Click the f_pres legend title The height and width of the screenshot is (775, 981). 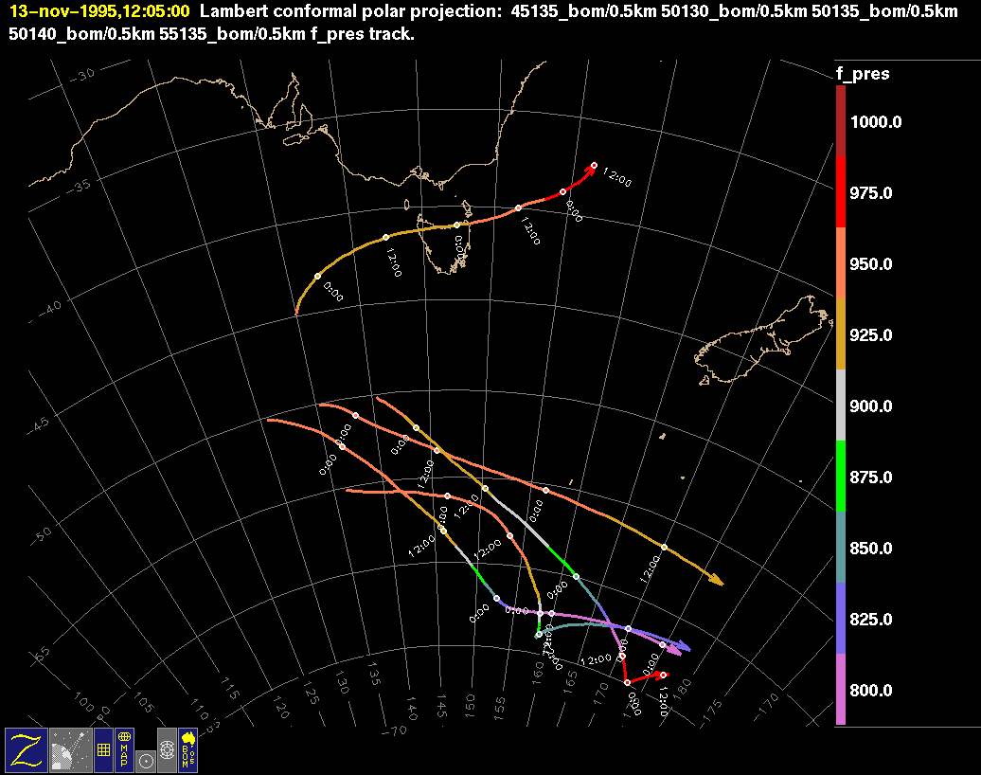pyautogui.click(x=862, y=74)
